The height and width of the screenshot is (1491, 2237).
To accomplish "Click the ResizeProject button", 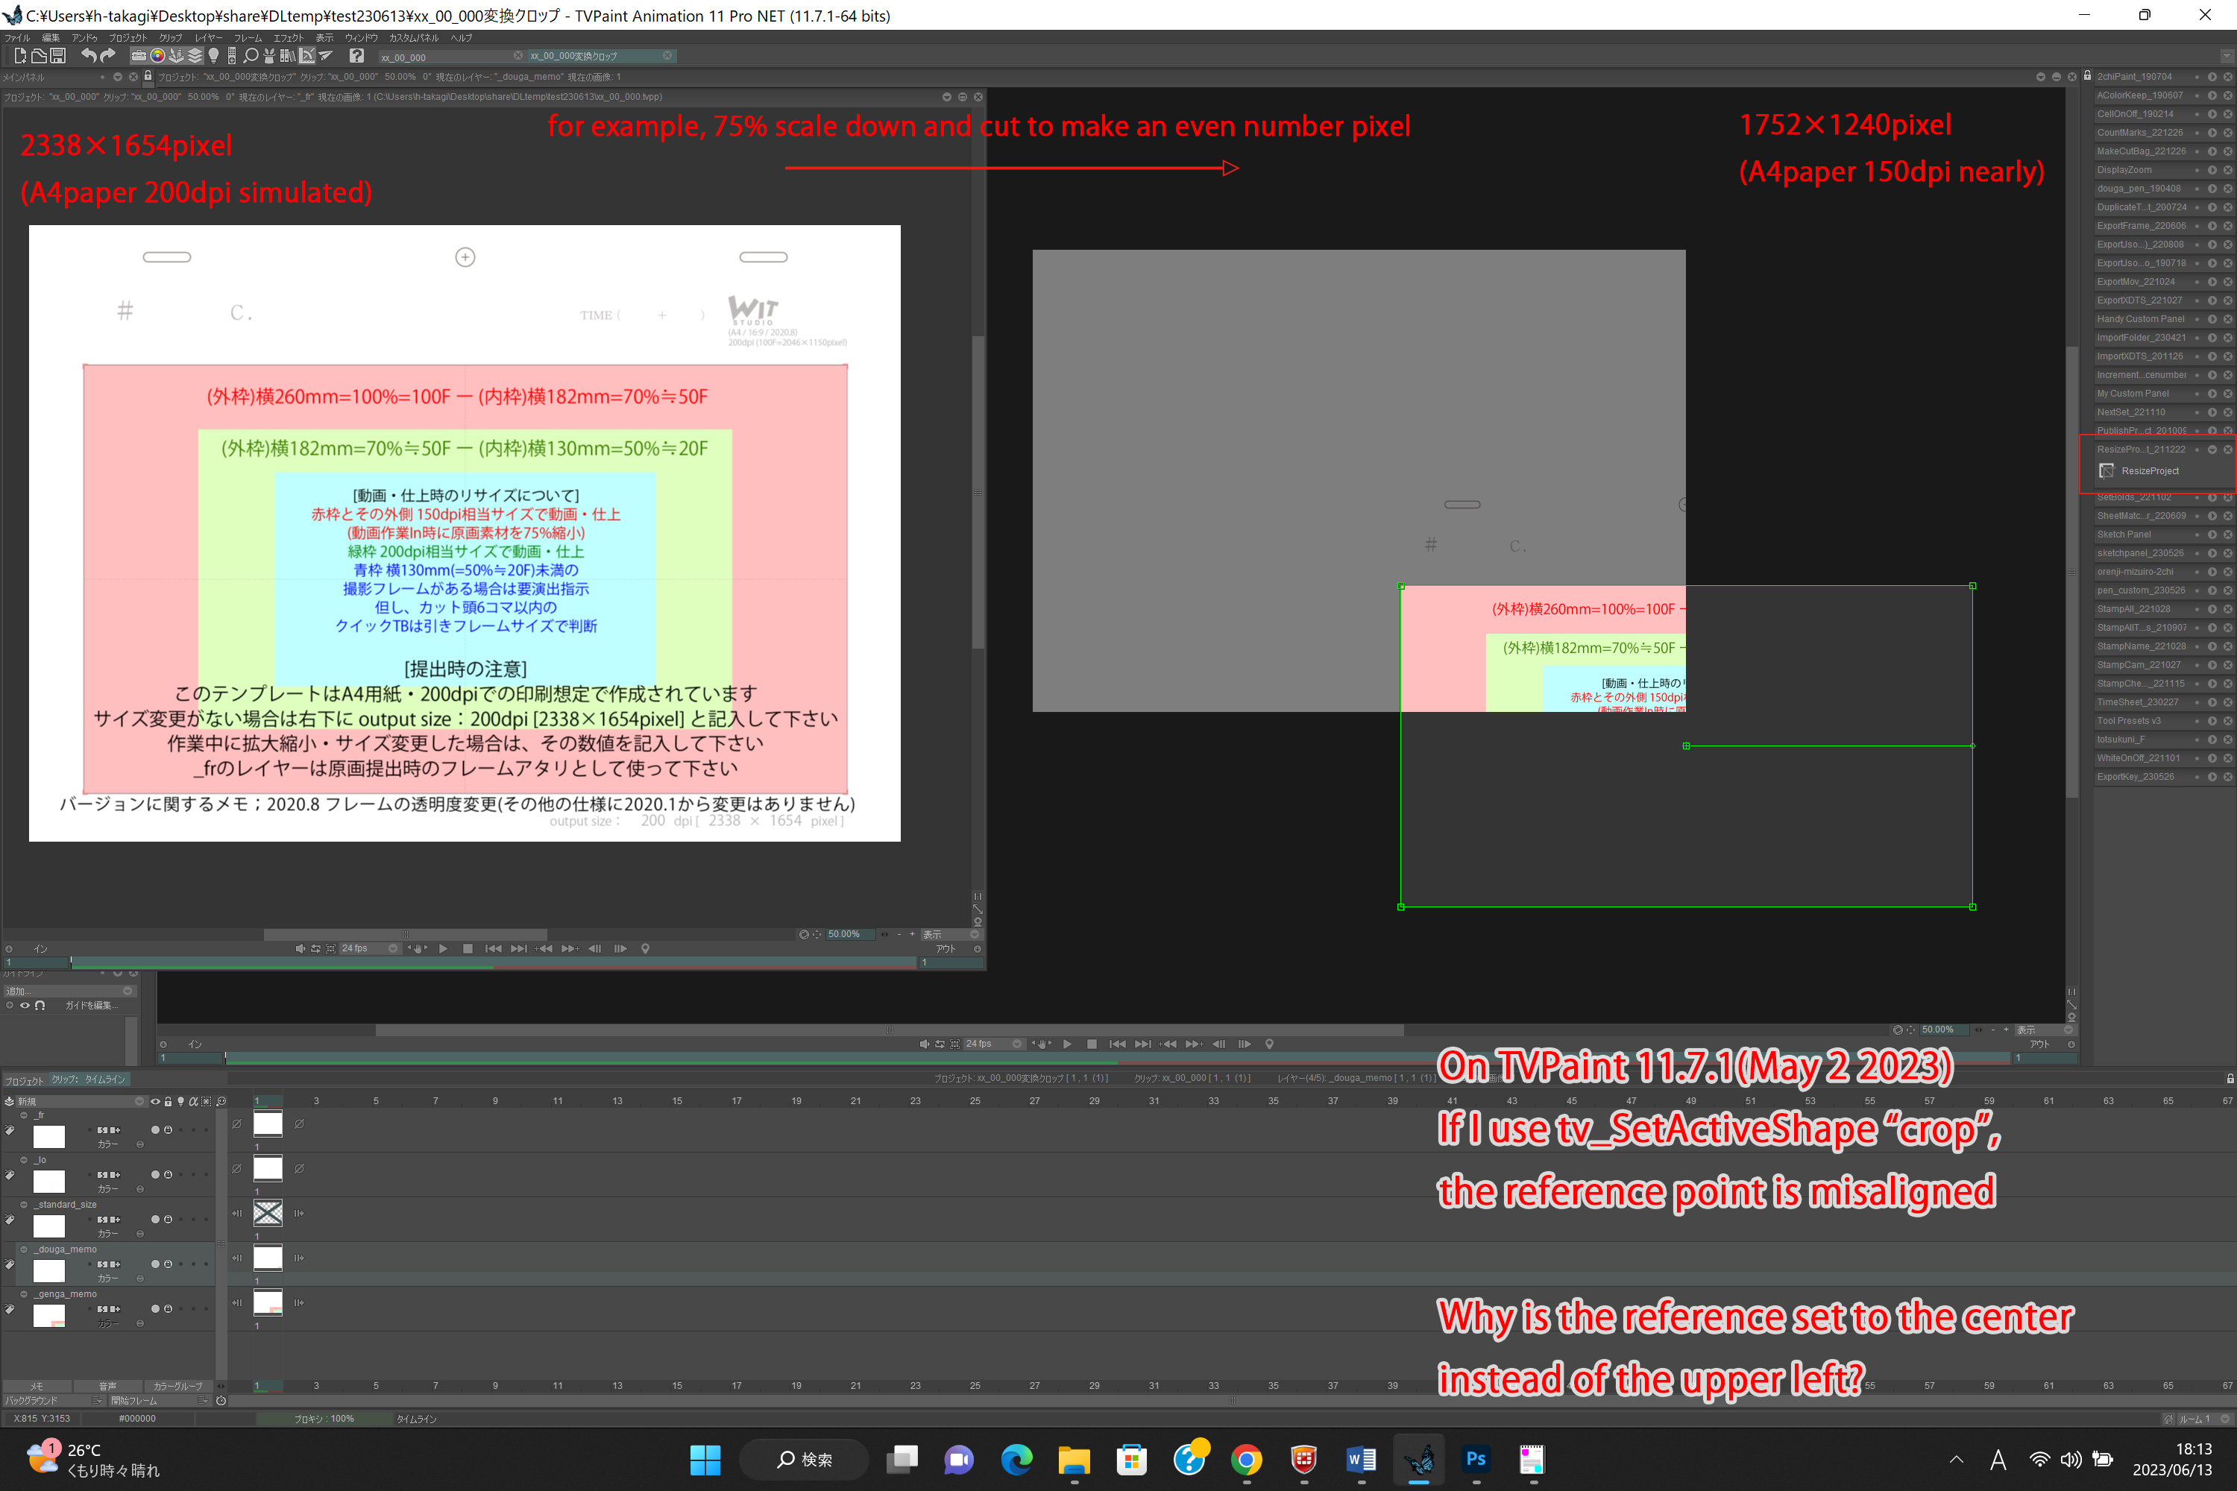I will point(2150,470).
